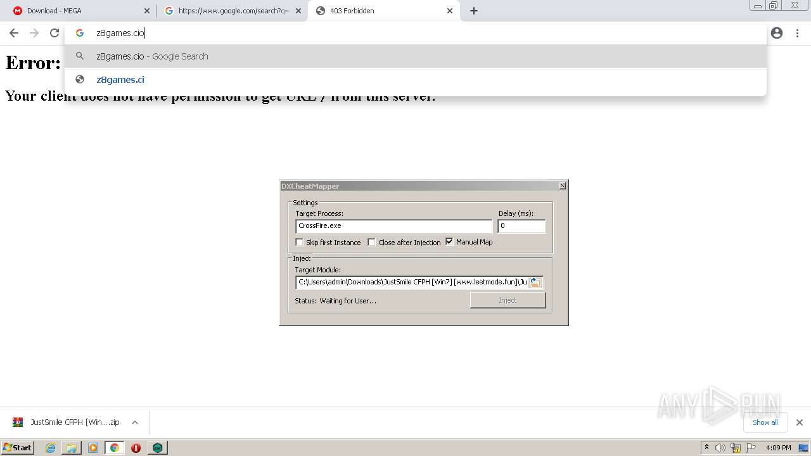This screenshot has height=456, width=811.
Task: Close the DXCheatMapper dialog
Action: [562, 186]
